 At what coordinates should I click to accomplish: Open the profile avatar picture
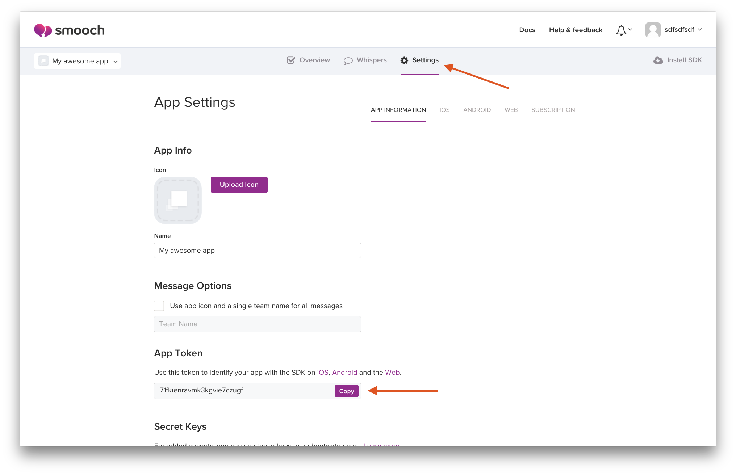coord(653,30)
